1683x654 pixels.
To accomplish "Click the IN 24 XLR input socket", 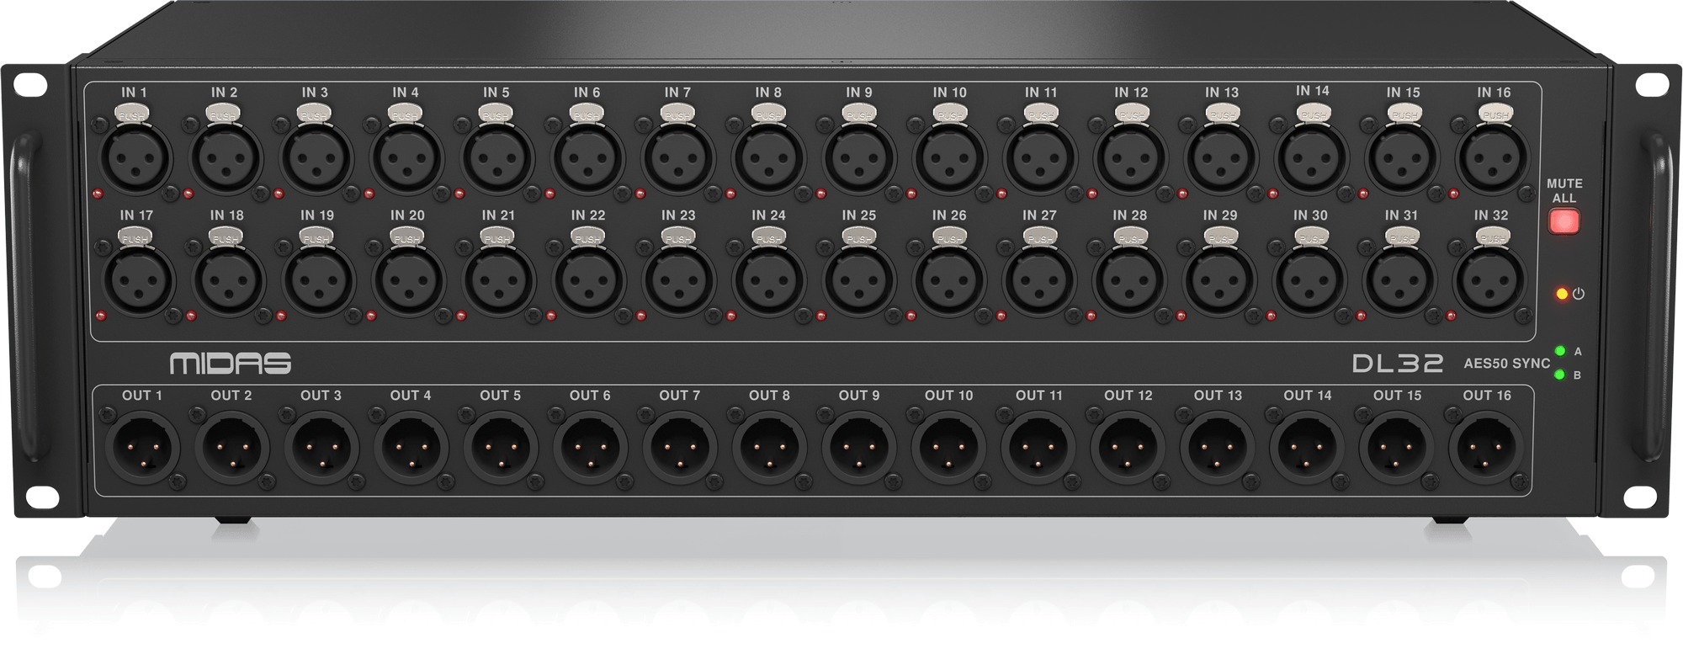I will [x=769, y=281].
